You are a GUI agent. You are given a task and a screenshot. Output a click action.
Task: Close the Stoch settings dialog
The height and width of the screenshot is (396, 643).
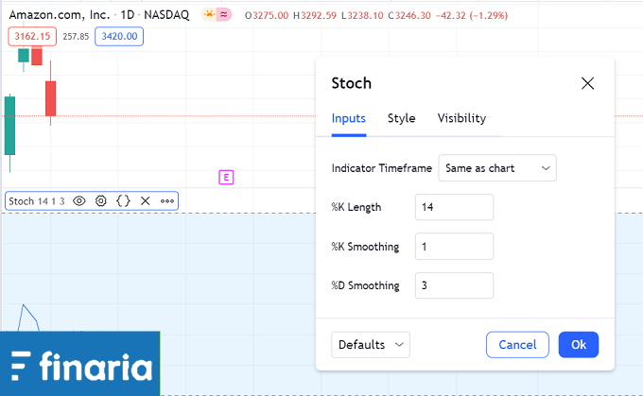coord(587,83)
